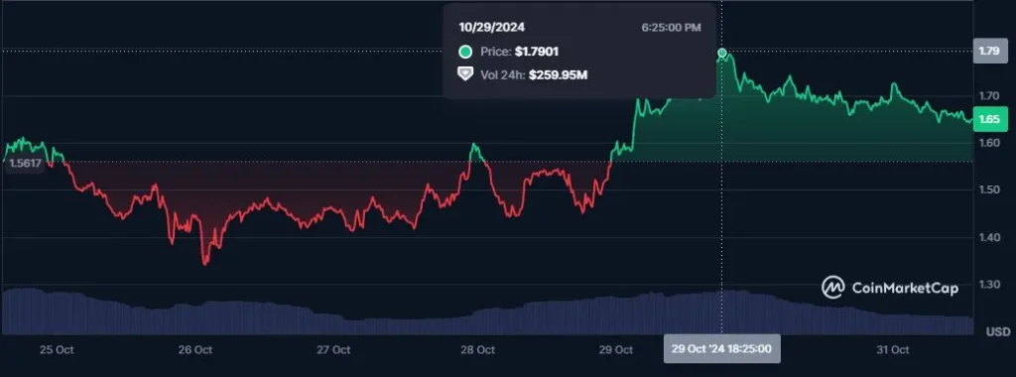
Task: Click the 27 Oct date on the axis
Action: click(333, 350)
